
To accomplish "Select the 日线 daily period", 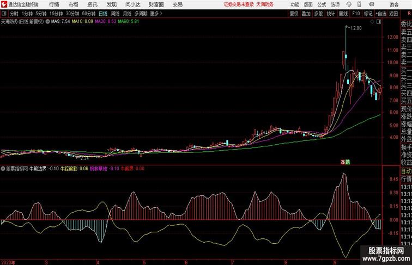I will [103, 14].
